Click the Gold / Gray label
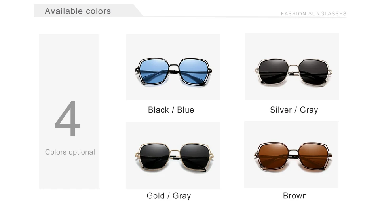Image resolution: width=380 pixels, height=204 pixels. pos(169,196)
